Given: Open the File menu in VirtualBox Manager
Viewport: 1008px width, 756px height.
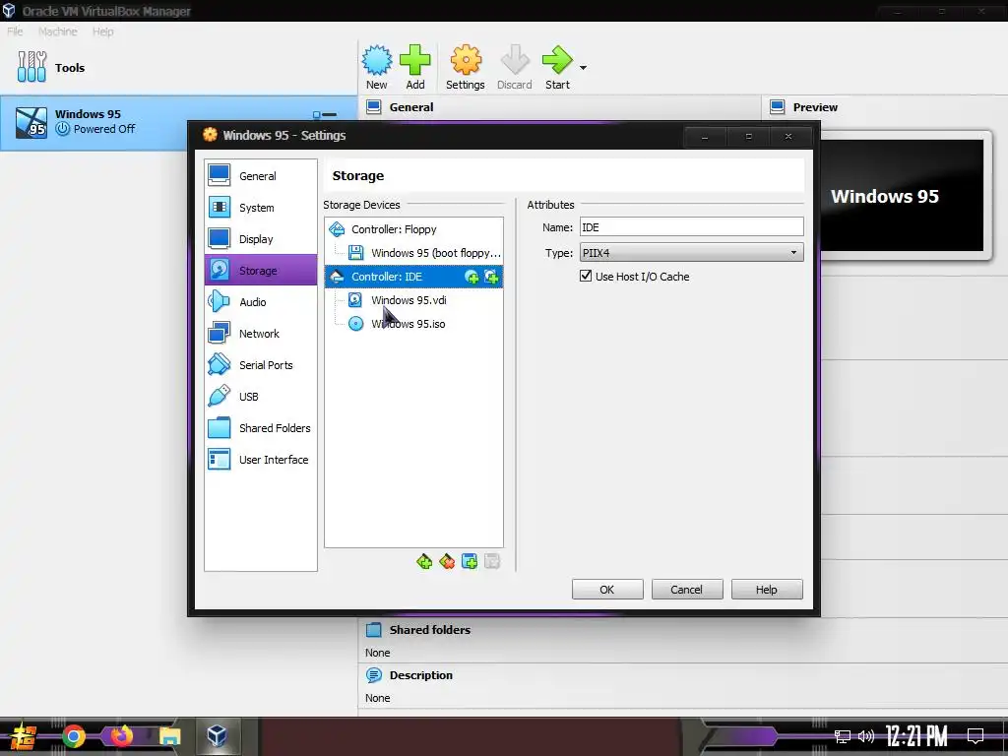Looking at the screenshot, I should pyautogui.click(x=15, y=31).
